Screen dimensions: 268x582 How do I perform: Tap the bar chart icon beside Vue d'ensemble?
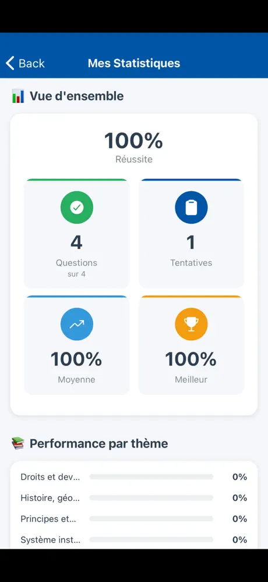[x=18, y=96]
